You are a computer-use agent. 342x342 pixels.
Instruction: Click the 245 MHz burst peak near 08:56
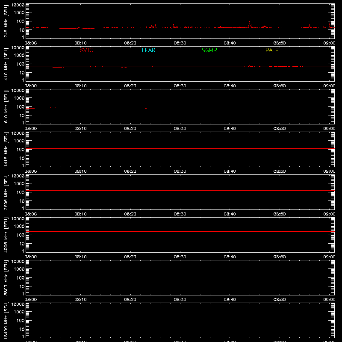tap(309, 25)
